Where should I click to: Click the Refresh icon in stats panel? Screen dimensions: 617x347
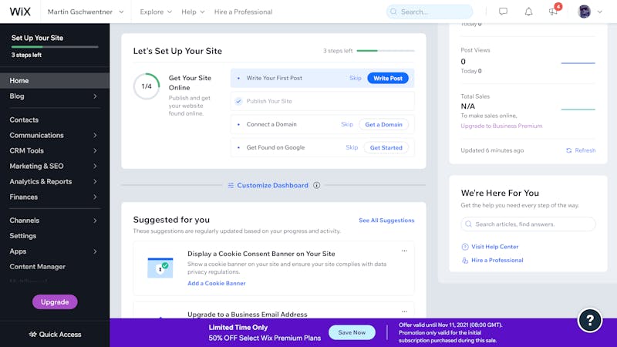[x=568, y=150]
